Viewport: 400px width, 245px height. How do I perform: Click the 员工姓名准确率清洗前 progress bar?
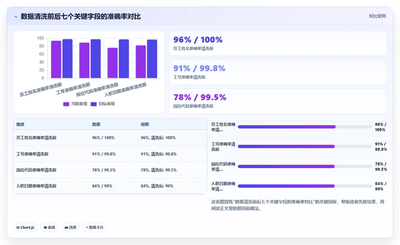[x=305, y=127]
